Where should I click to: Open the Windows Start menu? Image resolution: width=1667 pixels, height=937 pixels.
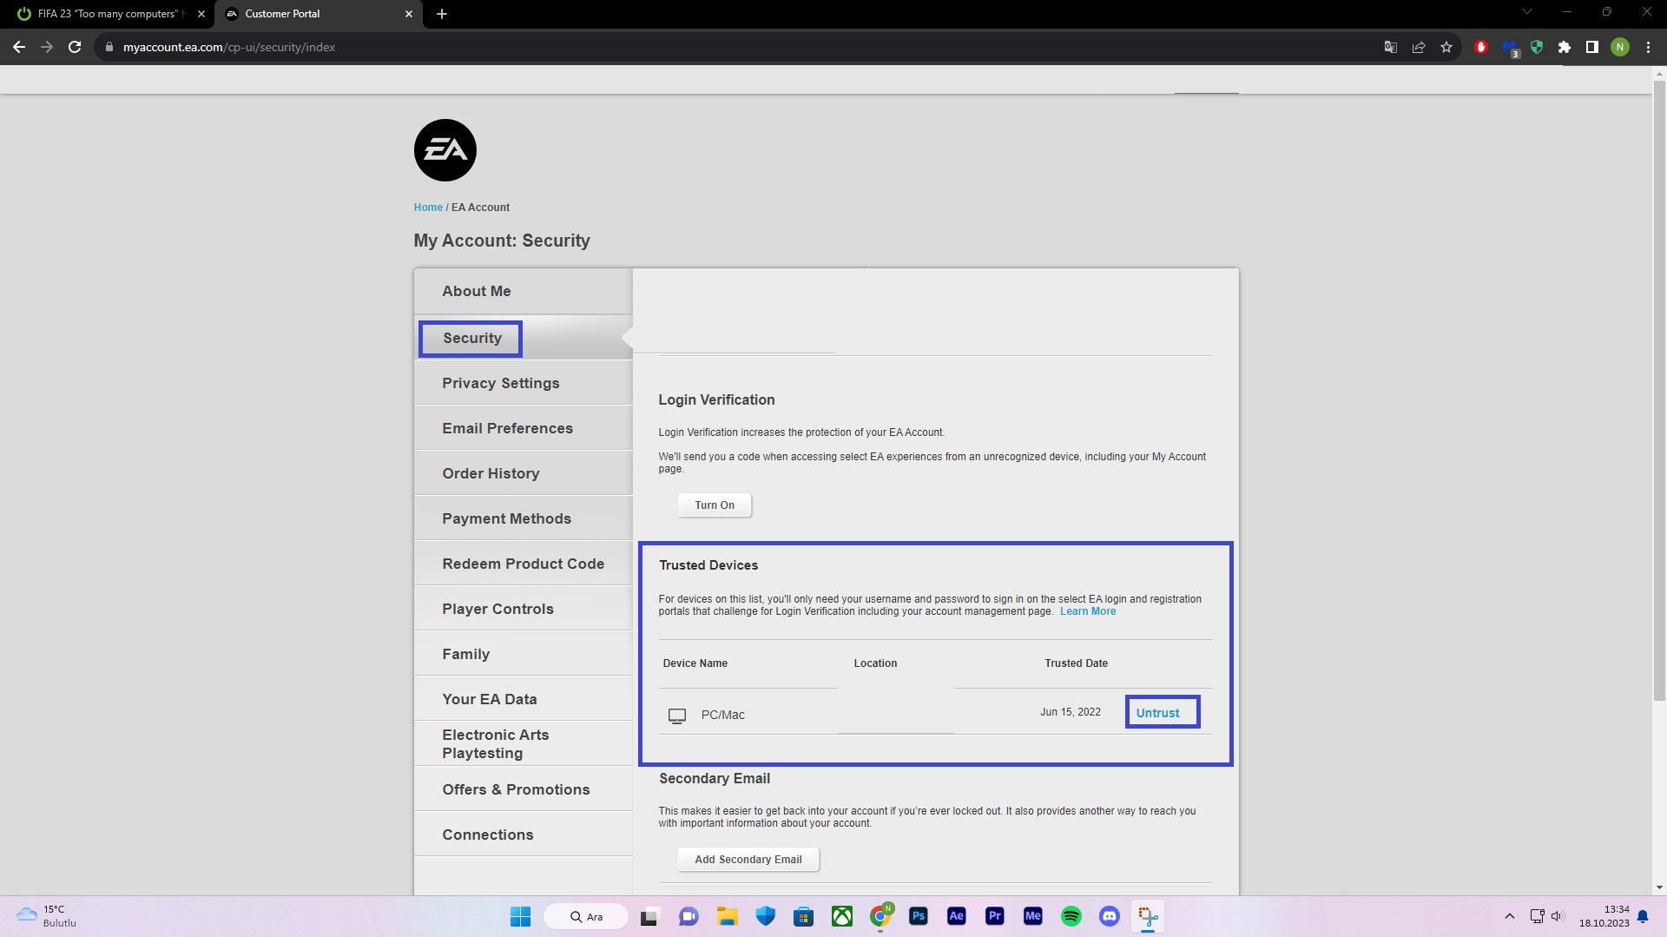point(520,916)
